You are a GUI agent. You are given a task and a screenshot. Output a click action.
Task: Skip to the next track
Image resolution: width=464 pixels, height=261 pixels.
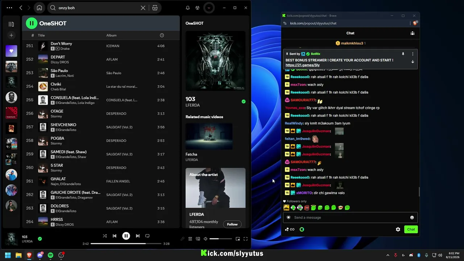(x=138, y=236)
